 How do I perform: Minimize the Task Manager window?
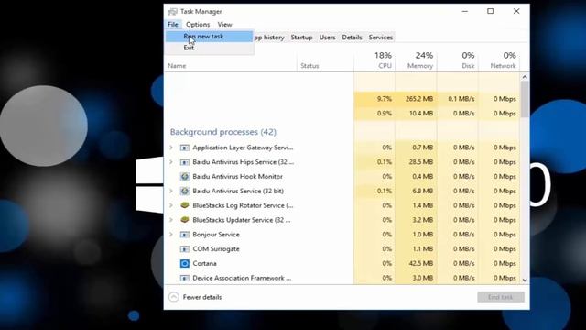465,11
